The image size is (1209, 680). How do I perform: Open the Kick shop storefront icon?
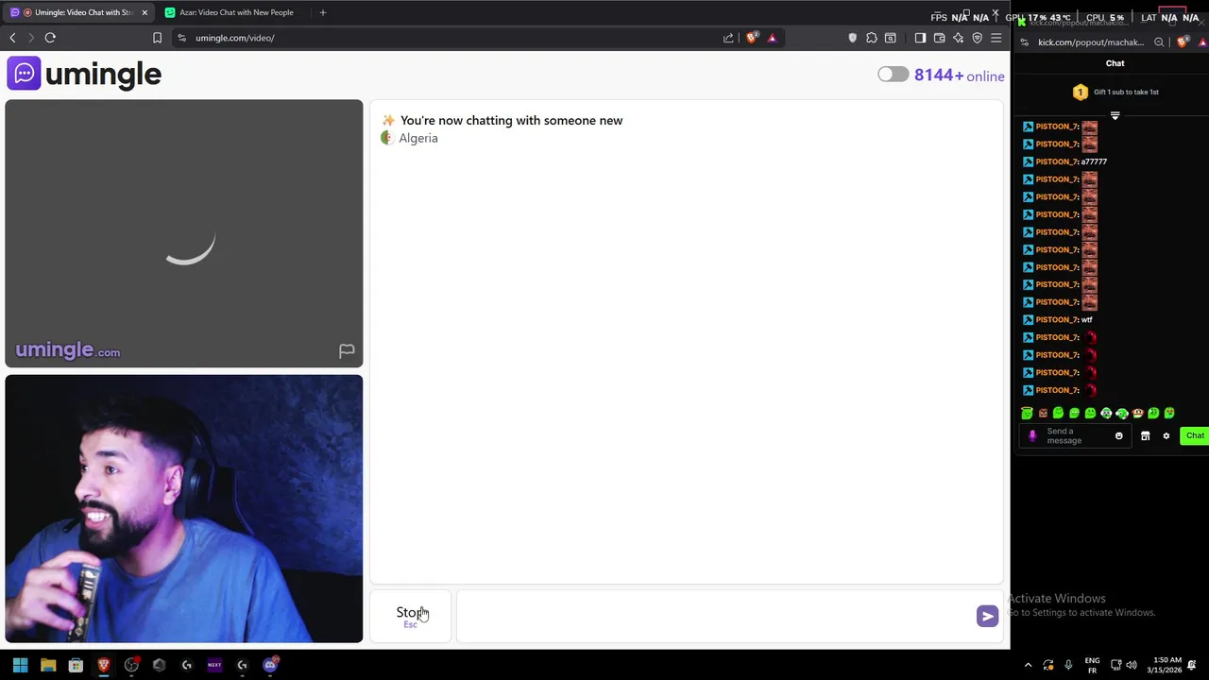click(x=1145, y=436)
